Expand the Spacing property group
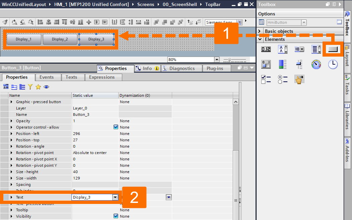Viewport: 352px width, 220px height. (11, 185)
